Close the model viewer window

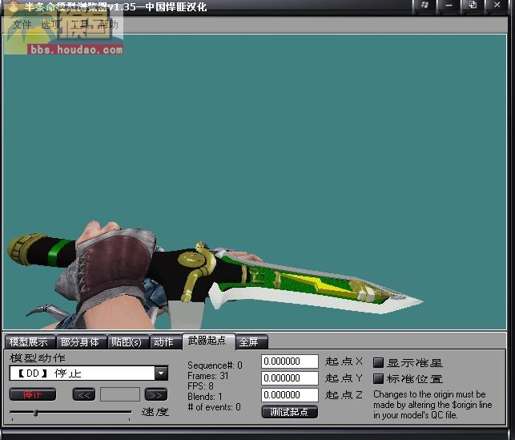tap(497, 6)
